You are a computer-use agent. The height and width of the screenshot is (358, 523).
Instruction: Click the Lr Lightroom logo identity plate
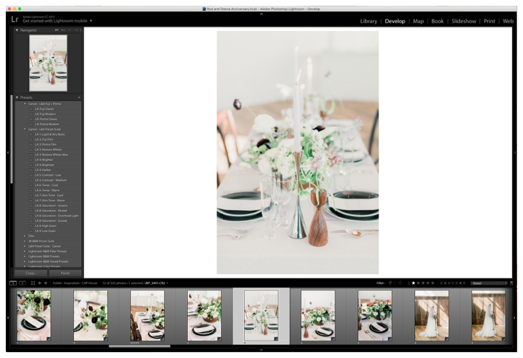(x=15, y=19)
